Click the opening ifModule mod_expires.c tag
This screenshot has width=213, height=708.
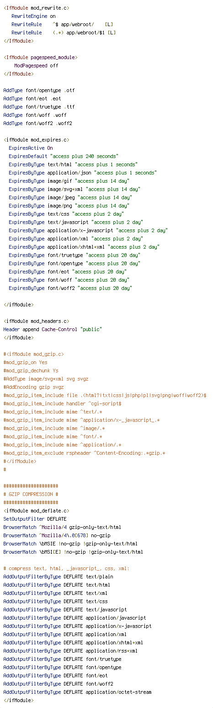pyautogui.click(x=36, y=140)
